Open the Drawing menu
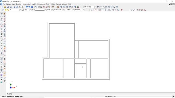175x98 pixels. tap(19, 4)
